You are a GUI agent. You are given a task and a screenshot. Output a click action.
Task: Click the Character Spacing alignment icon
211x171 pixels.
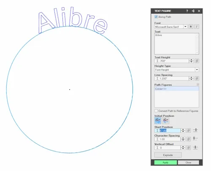[x=195, y=138]
